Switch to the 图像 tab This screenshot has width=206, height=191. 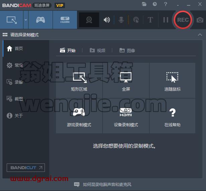(127, 50)
